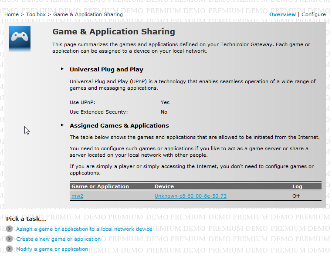The width and height of the screenshot is (332, 256).
Task: Click the Use UPnP label
Action: tap(82, 102)
